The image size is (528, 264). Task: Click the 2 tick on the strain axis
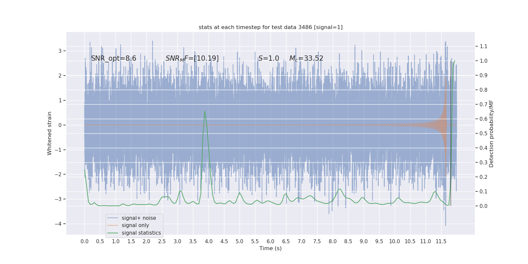coord(60,76)
